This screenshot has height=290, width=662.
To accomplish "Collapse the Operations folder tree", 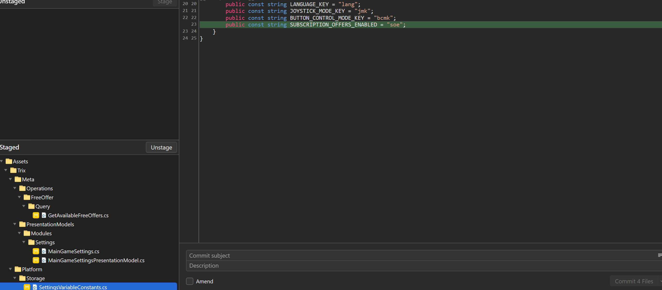I will coord(15,188).
